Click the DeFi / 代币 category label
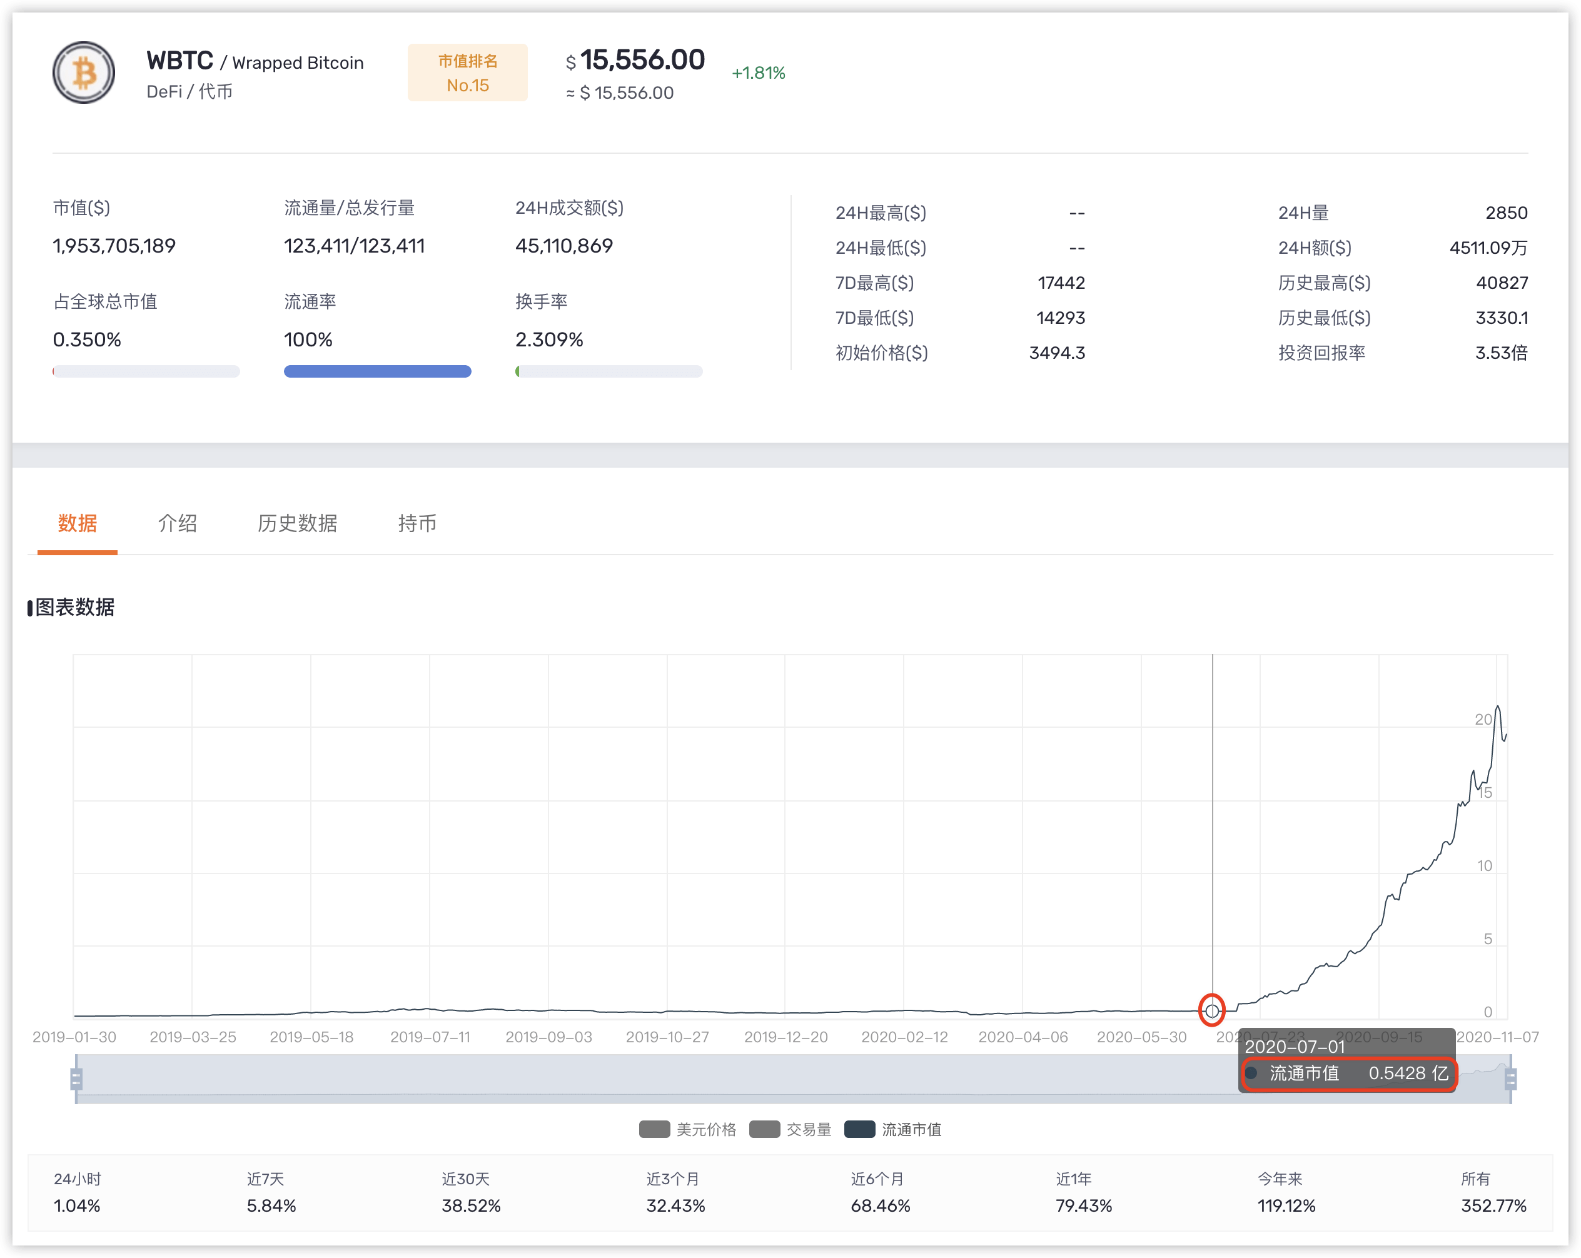The height and width of the screenshot is (1258, 1581). [x=189, y=92]
